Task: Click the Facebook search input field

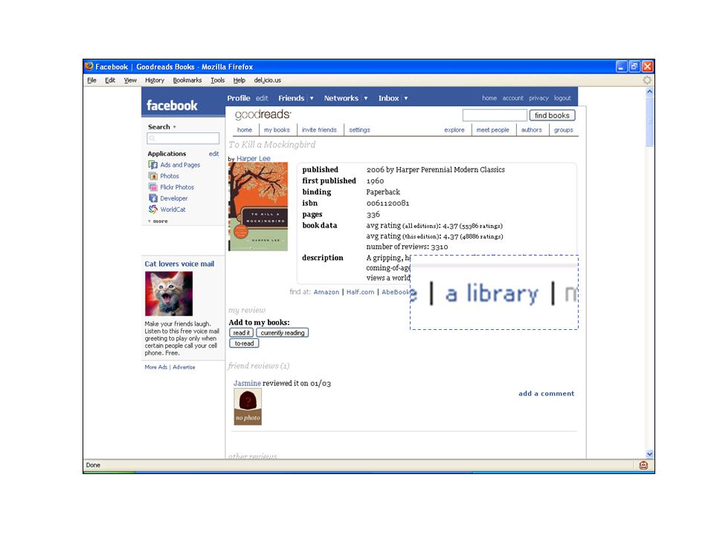Action: 183,138
